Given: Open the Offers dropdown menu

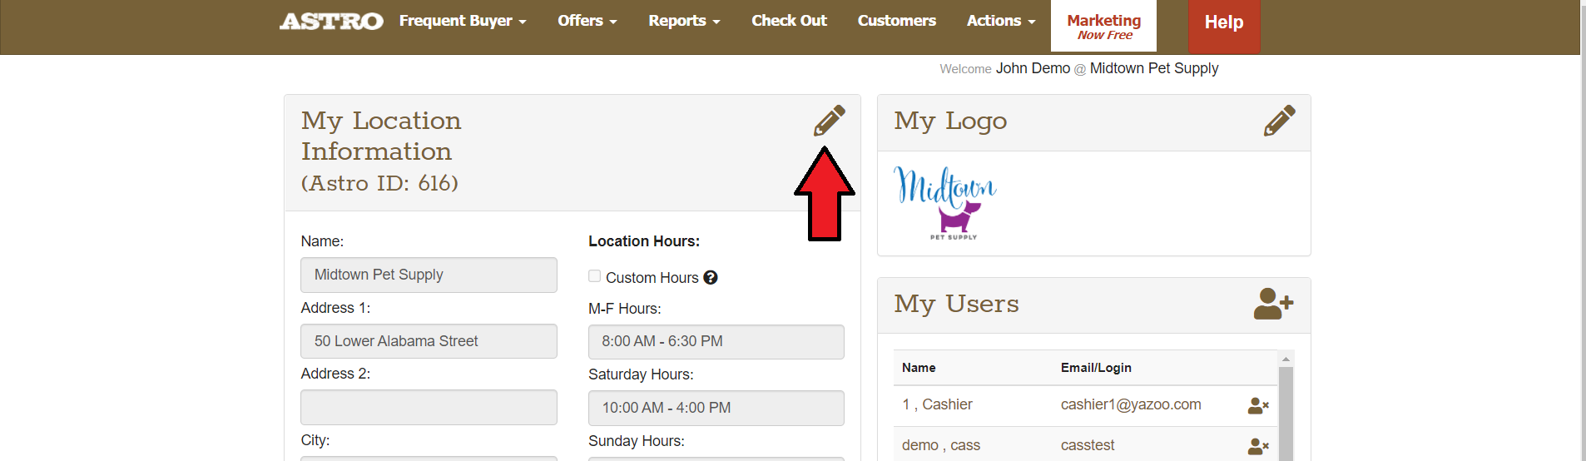Looking at the screenshot, I should pos(587,22).
